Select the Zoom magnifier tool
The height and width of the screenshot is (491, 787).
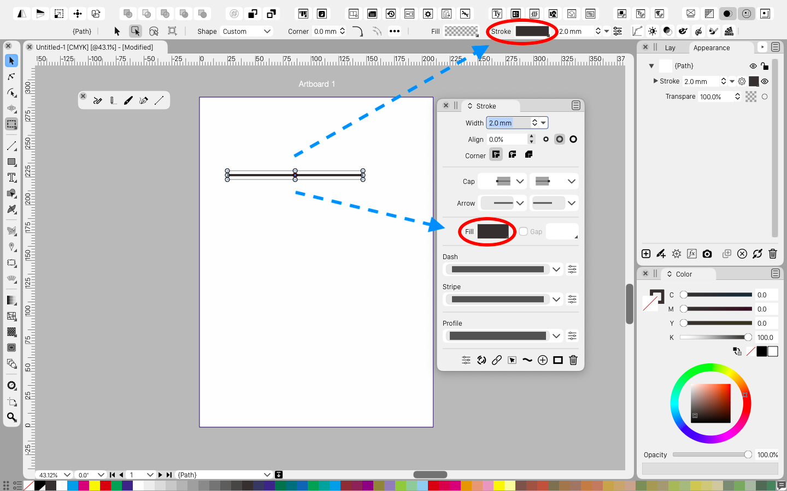(x=11, y=418)
